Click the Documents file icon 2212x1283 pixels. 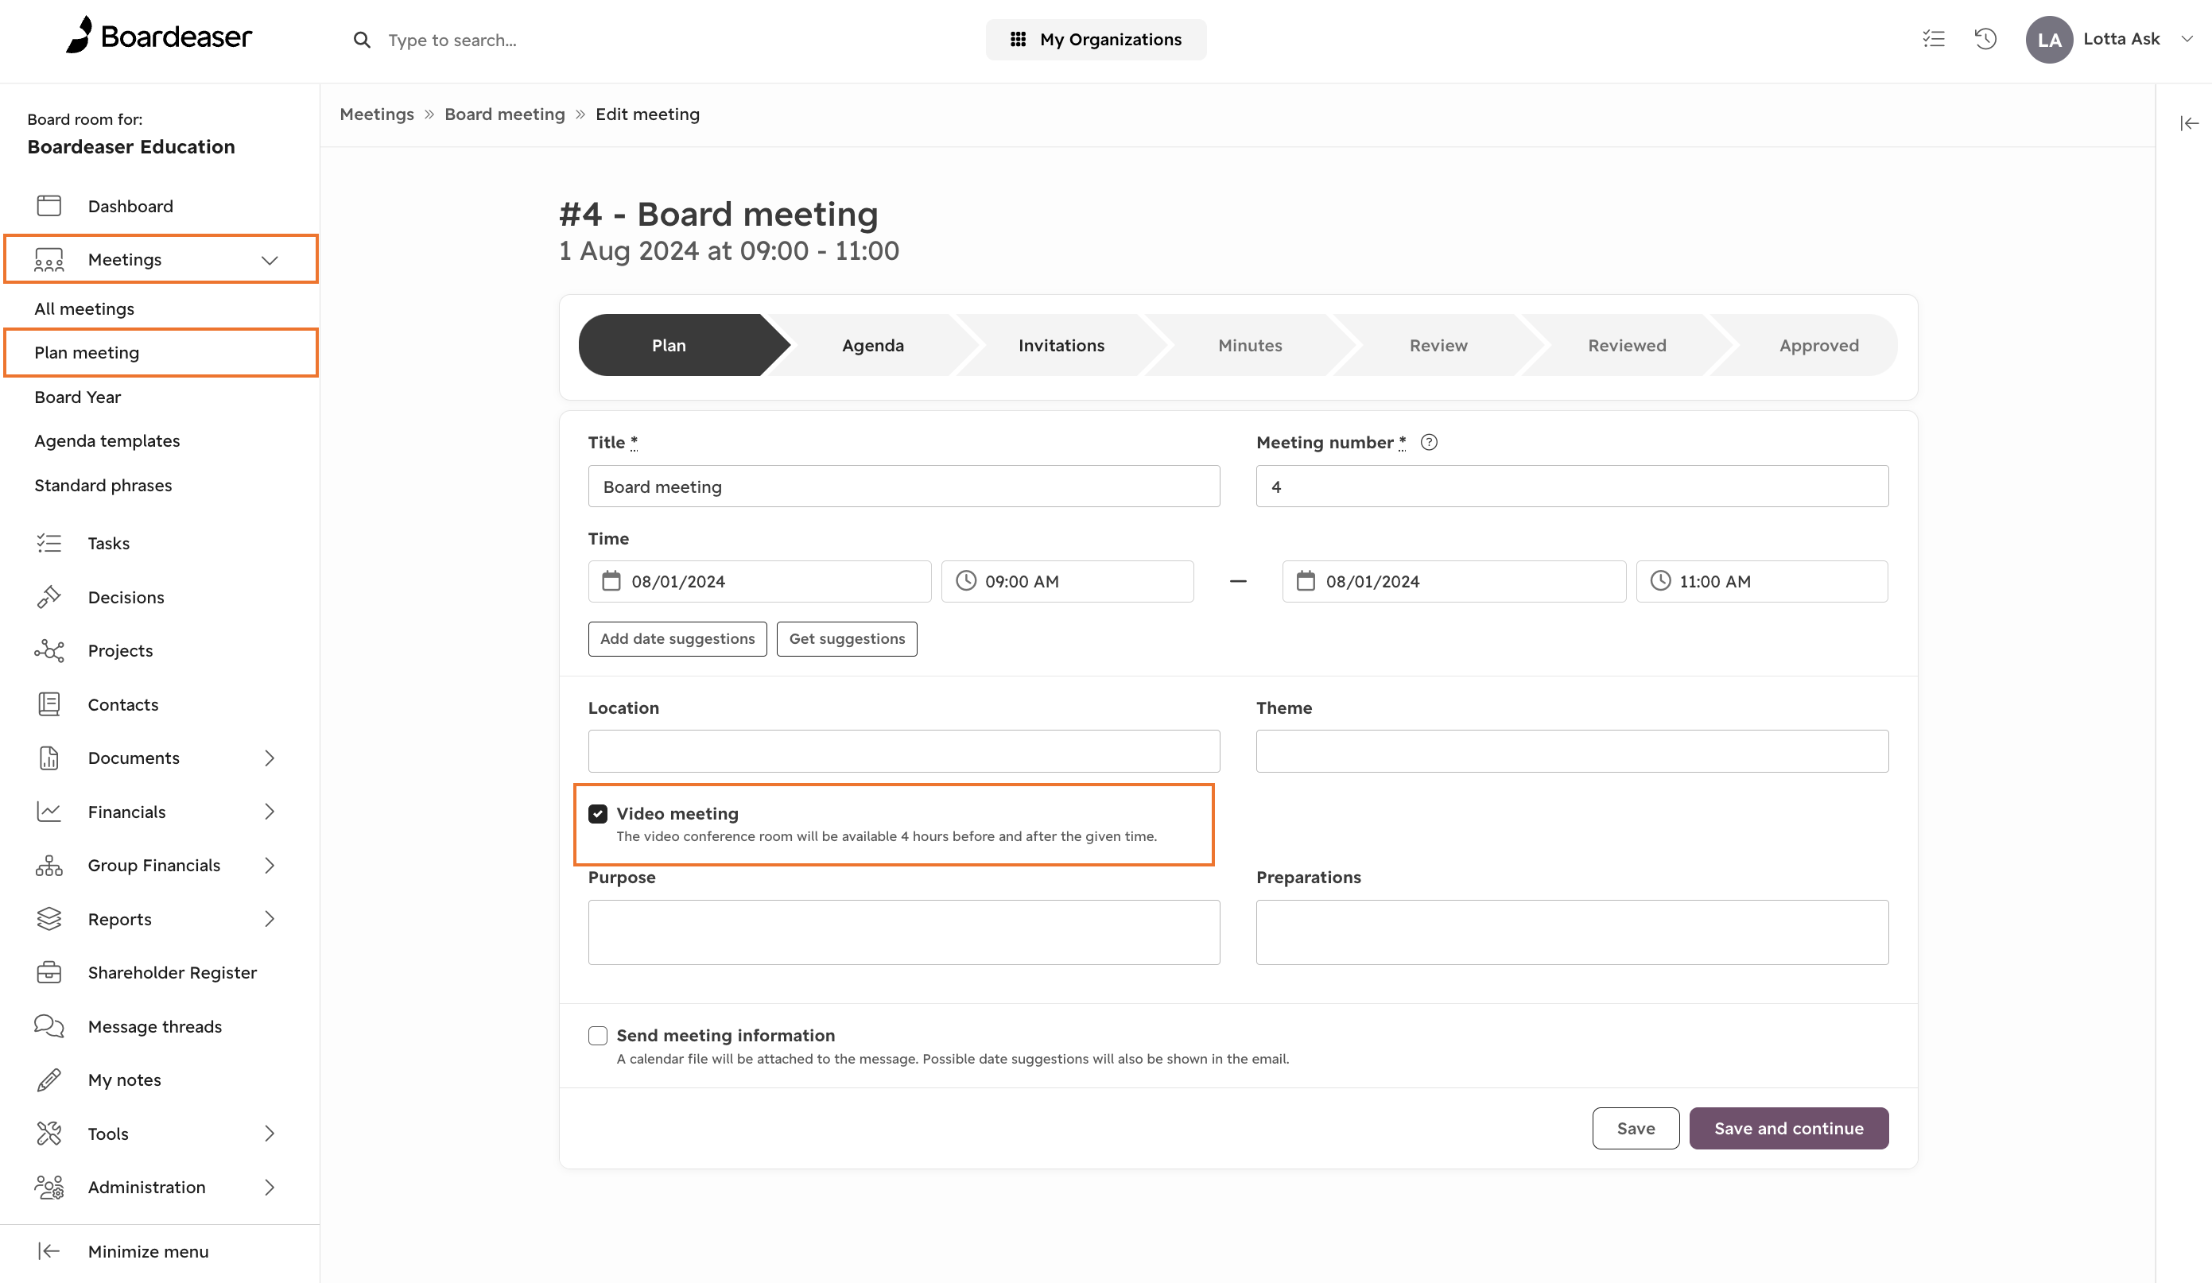(x=49, y=758)
